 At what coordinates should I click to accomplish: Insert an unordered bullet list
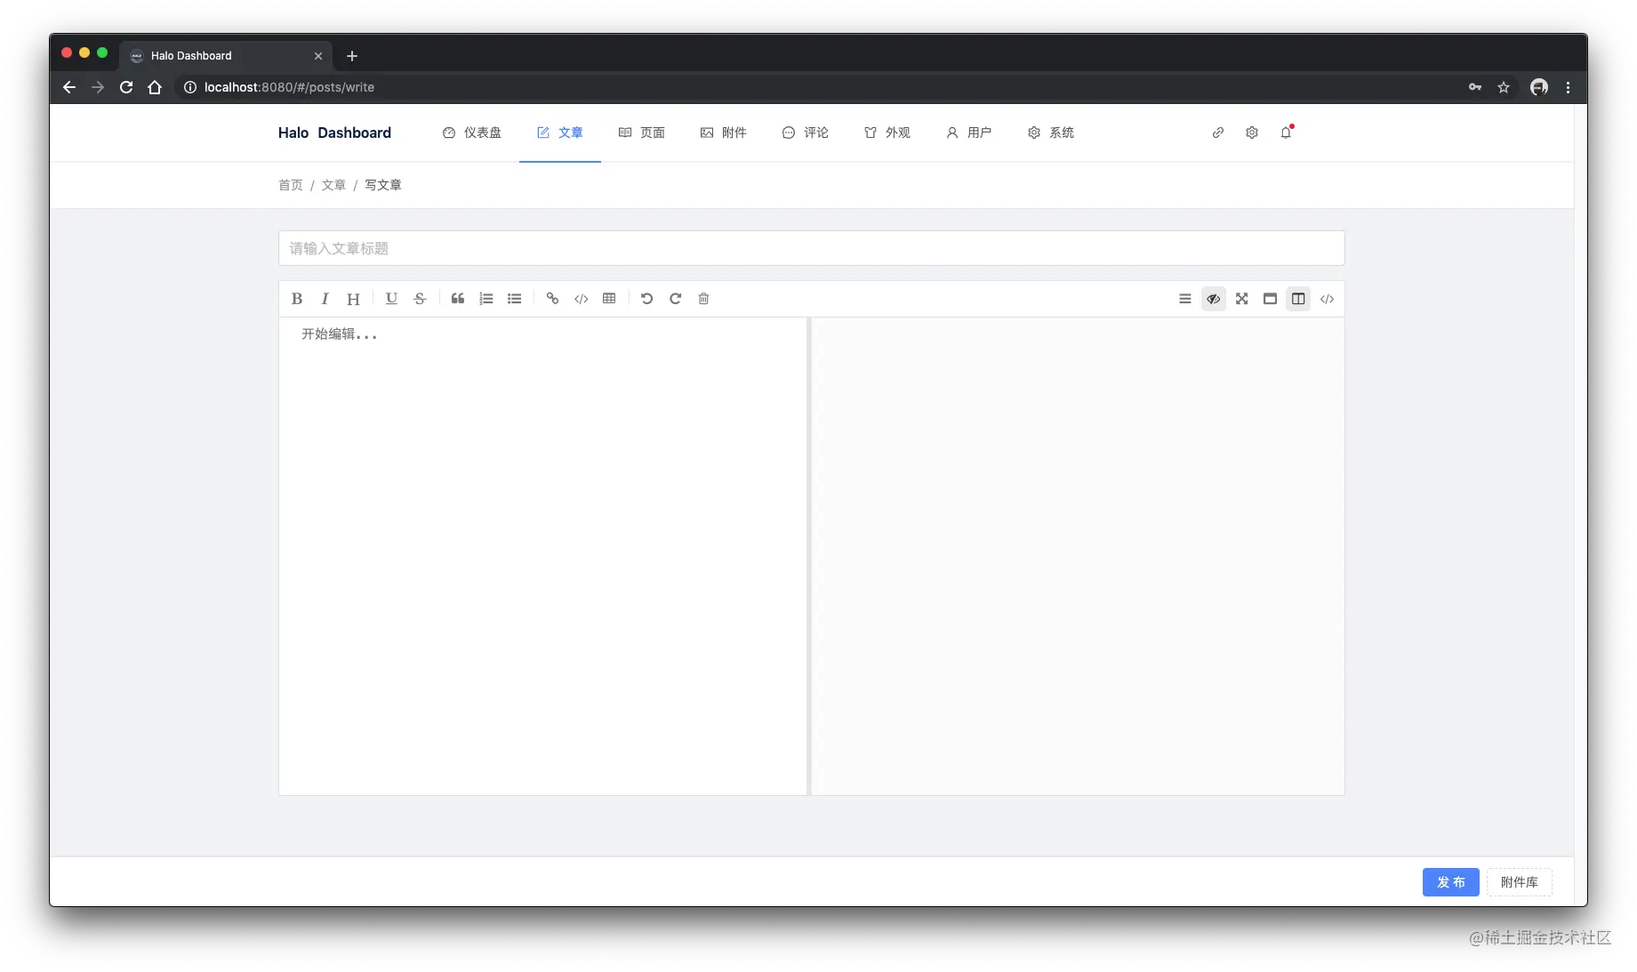pyautogui.click(x=515, y=299)
